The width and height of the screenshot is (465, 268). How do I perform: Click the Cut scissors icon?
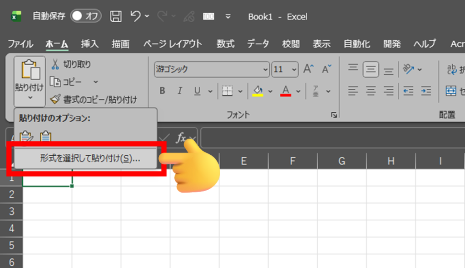(x=55, y=65)
